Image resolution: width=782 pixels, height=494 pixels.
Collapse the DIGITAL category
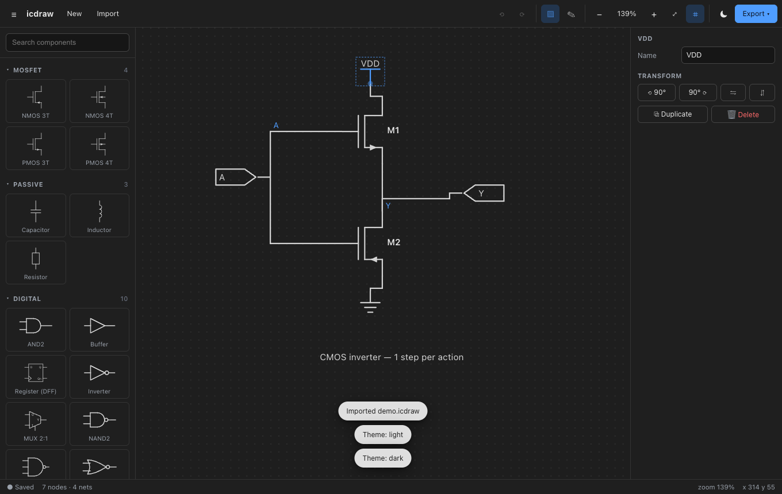pos(67,299)
